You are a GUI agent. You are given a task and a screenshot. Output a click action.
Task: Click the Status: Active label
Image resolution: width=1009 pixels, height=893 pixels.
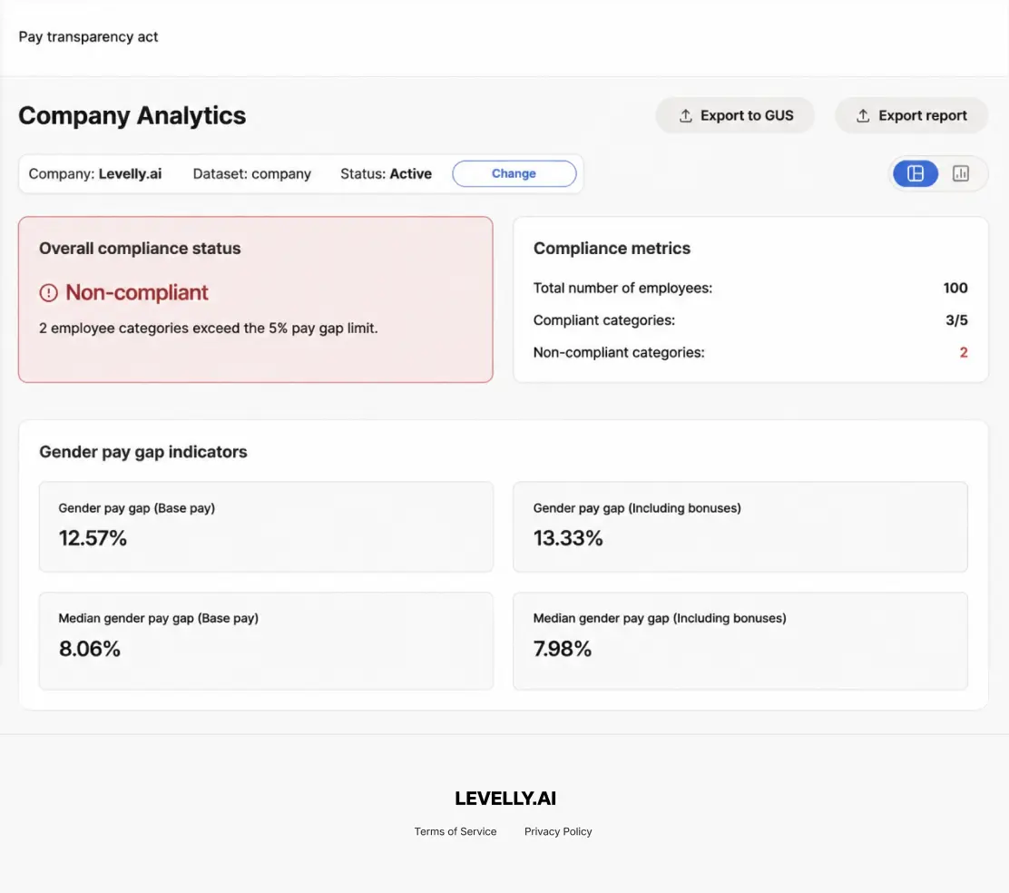(387, 173)
